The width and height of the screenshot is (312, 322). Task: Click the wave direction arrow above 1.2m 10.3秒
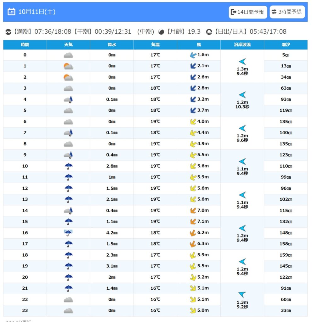pos(242,95)
